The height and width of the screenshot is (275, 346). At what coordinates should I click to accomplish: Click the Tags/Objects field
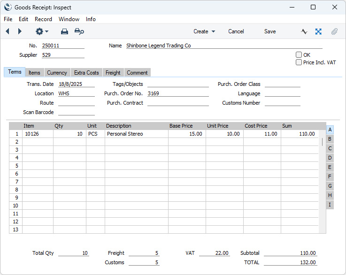[x=178, y=84]
